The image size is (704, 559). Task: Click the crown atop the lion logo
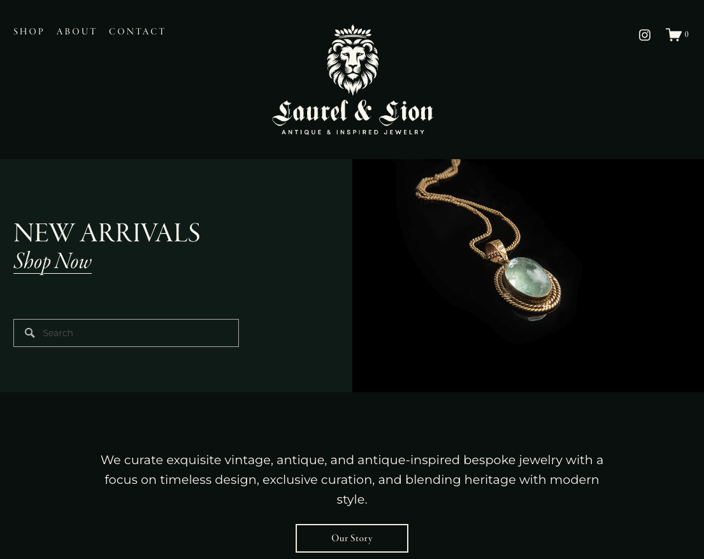pos(353,31)
